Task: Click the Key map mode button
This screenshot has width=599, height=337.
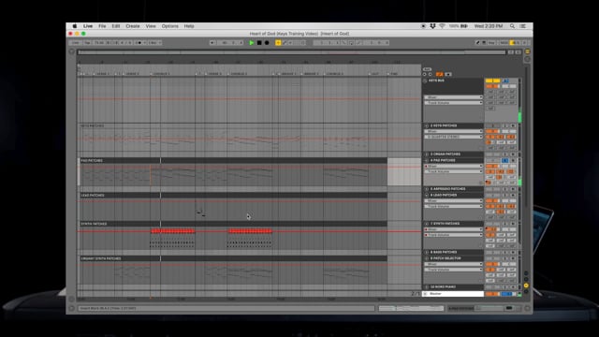Action: (x=491, y=43)
